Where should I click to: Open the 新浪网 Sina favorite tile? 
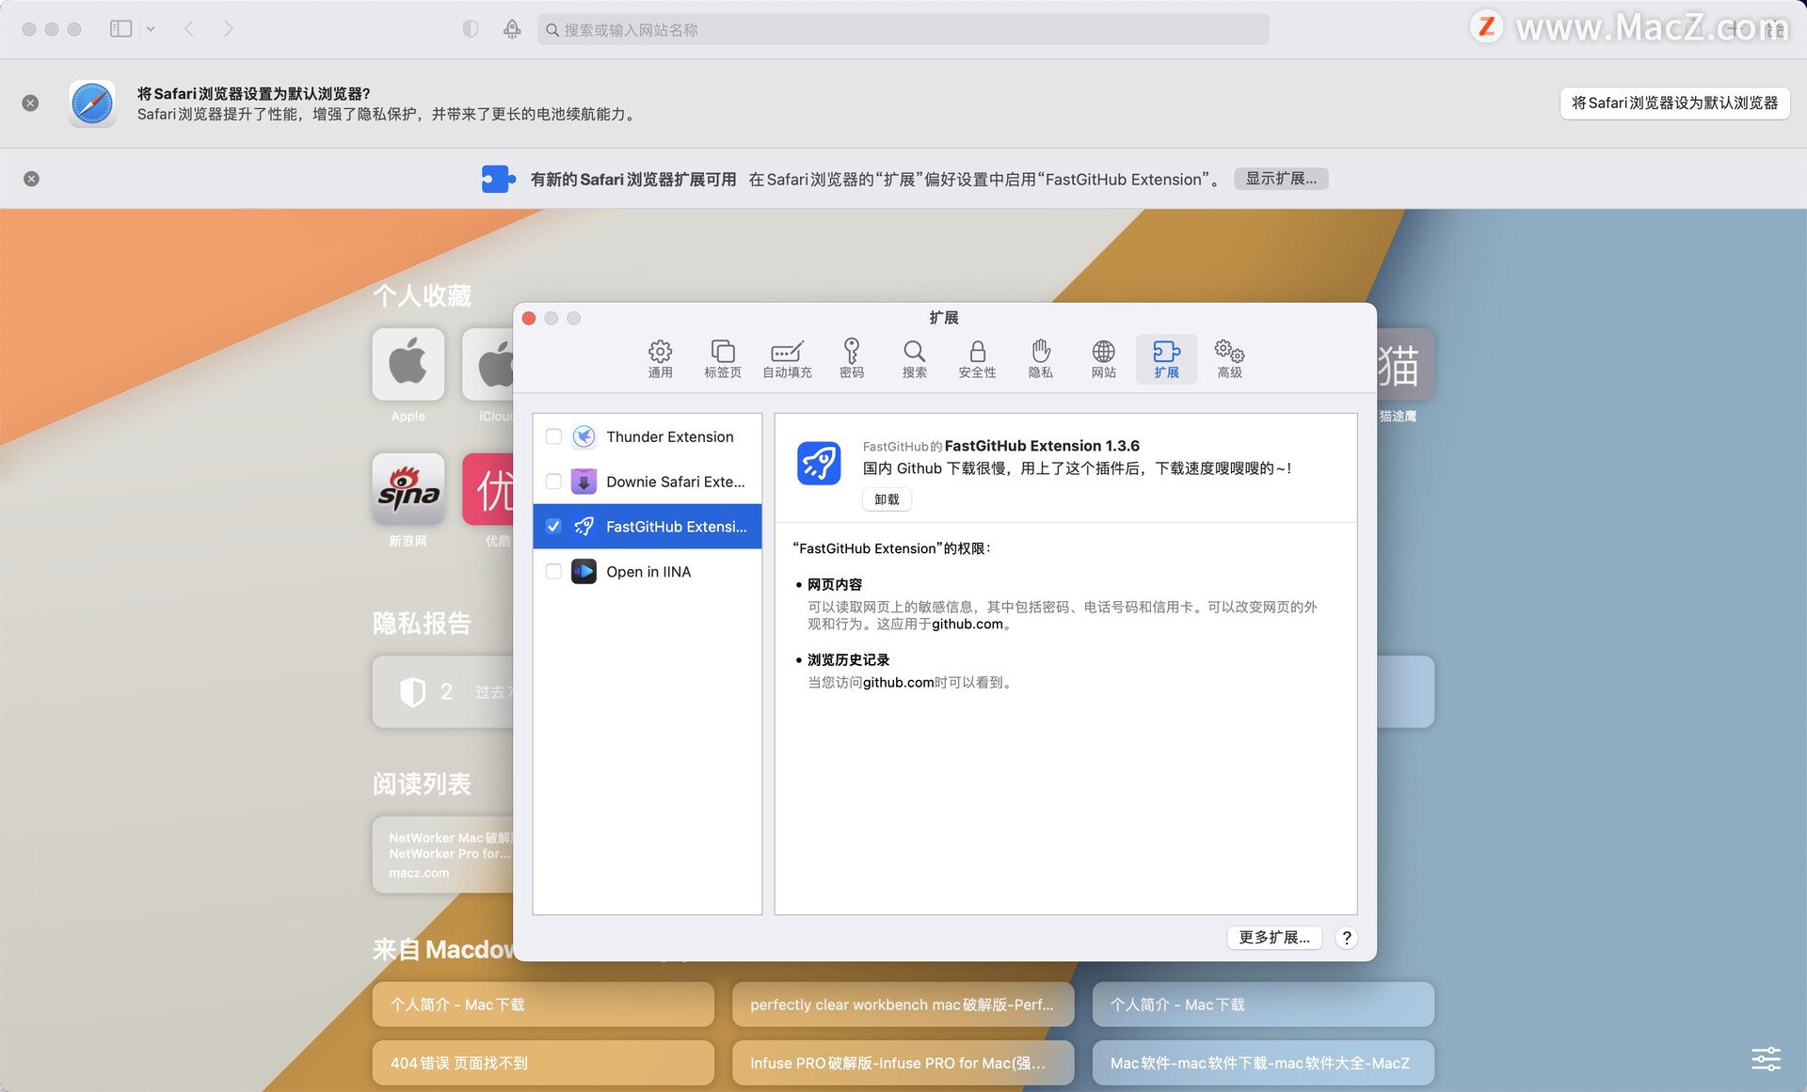point(408,489)
